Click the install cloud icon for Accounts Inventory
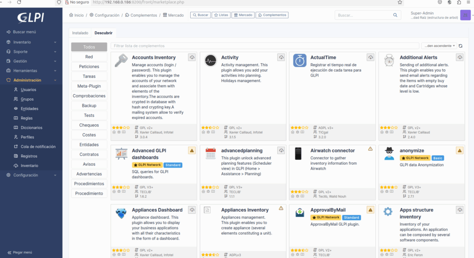 (192, 57)
